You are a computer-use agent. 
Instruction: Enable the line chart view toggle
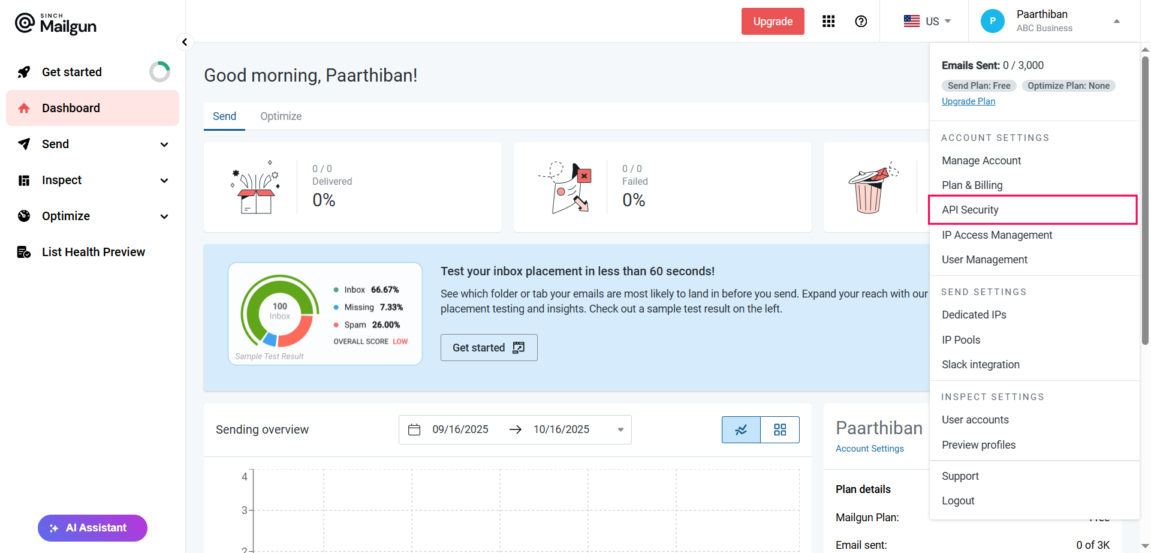pyautogui.click(x=741, y=429)
